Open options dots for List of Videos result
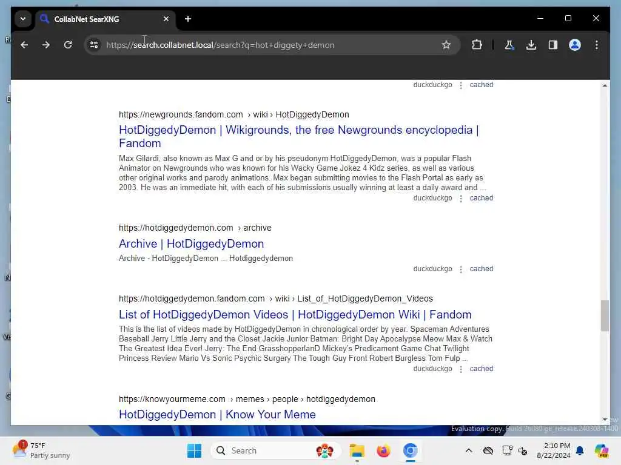 [x=461, y=369]
